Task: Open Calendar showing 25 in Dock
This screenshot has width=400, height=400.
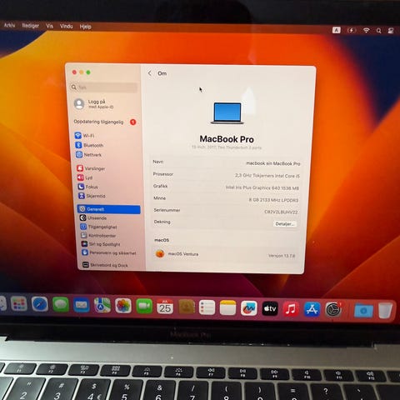Action: pos(165,307)
